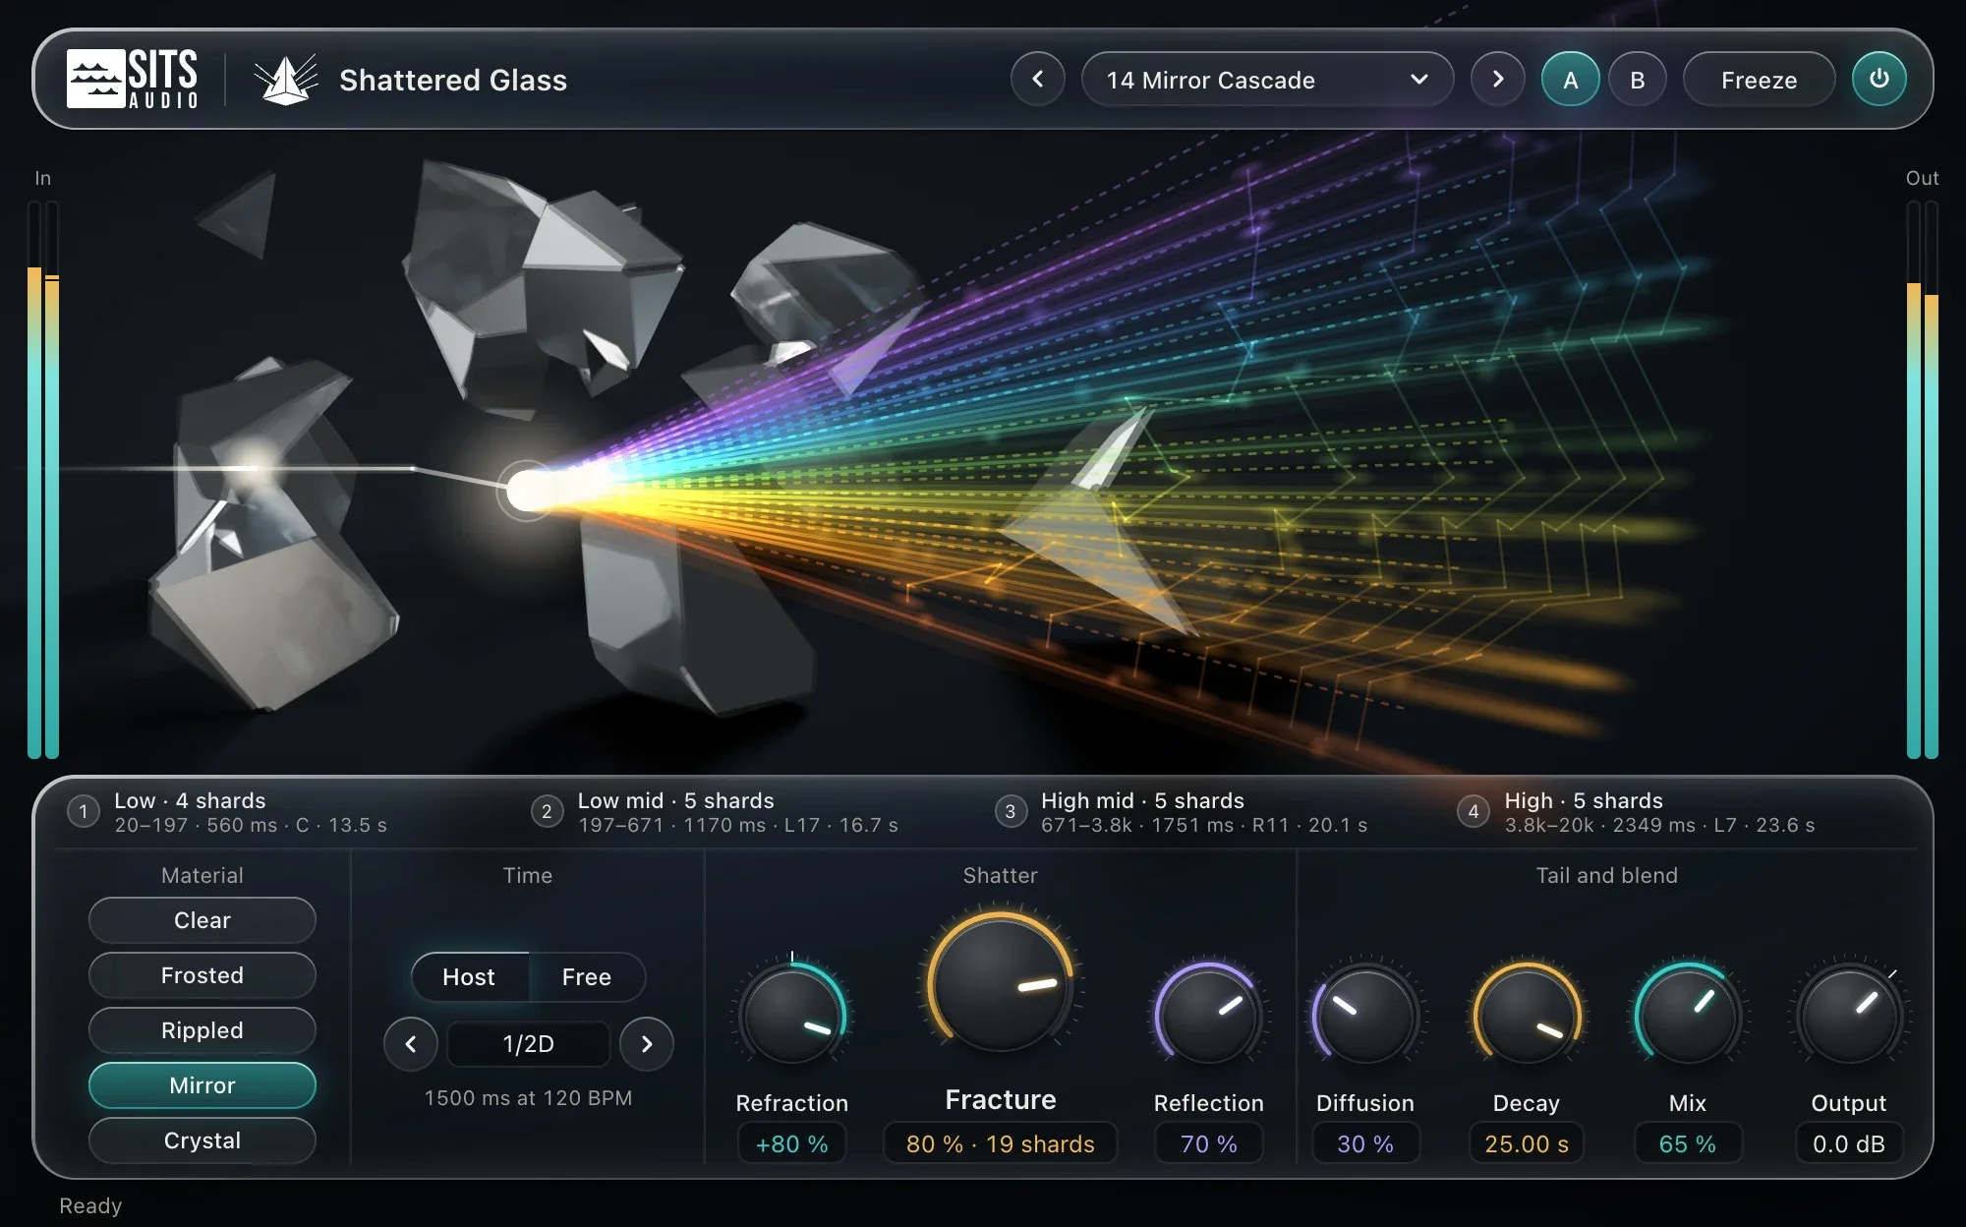The image size is (1966, 1227).
Task: Adjust the Mix knob
Action: [x=1688, y=1015]
